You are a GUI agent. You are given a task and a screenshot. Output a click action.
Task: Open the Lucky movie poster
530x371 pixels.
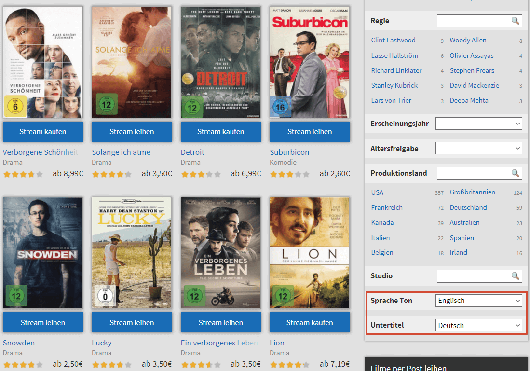coord(132,253)
